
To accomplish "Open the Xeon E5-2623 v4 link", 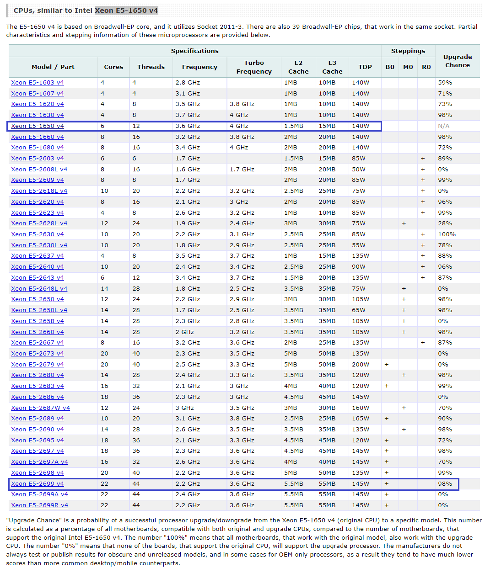I will point(38,213).
